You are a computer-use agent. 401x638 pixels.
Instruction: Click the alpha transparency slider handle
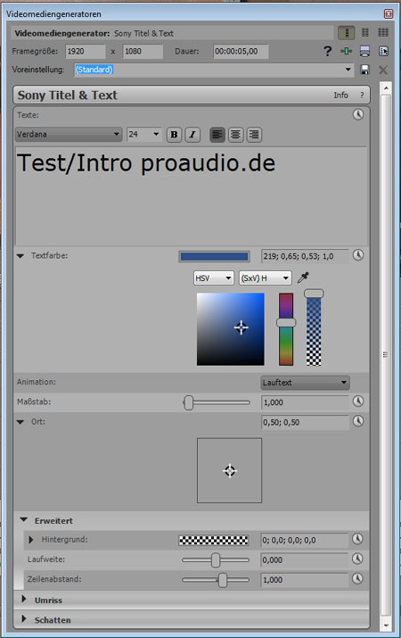314,294
